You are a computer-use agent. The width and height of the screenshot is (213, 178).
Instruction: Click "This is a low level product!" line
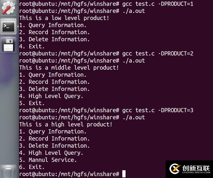click(x=64, y=18)
